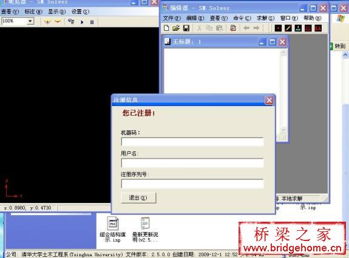Click the Open folder icon in the editor toolbar
Viewport: 349px width, 258px height.
pos(176,28)
